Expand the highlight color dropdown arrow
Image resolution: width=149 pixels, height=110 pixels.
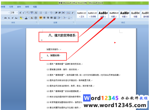23,18
